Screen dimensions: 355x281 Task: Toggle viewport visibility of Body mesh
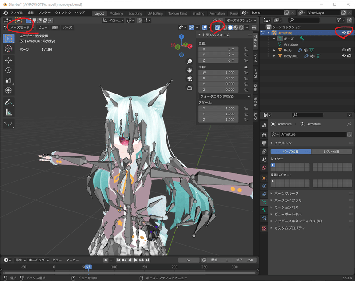coord(343,50)
